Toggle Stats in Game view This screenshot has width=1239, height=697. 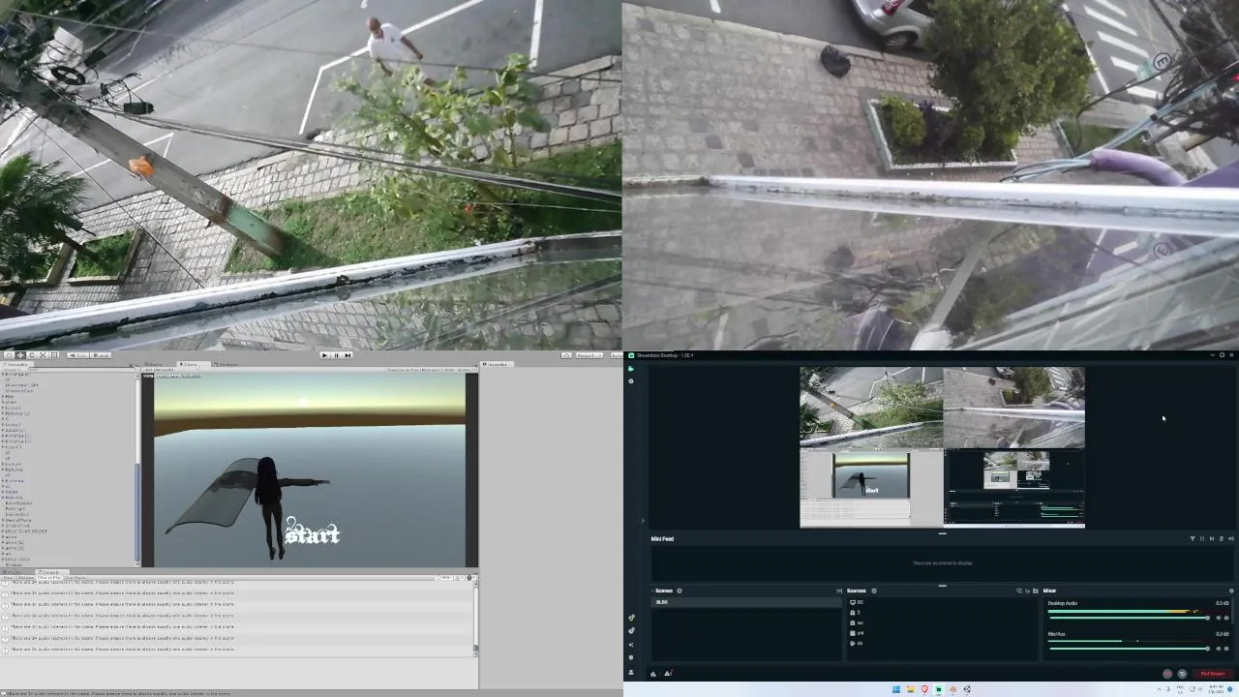[450, 370]
